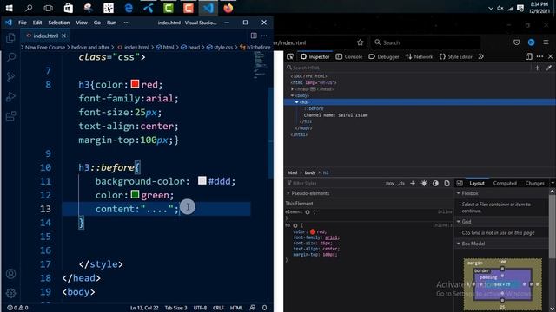Show more DevTools tabs with chevron
This screenshot has height=312, width=556.
pos(480,56)
